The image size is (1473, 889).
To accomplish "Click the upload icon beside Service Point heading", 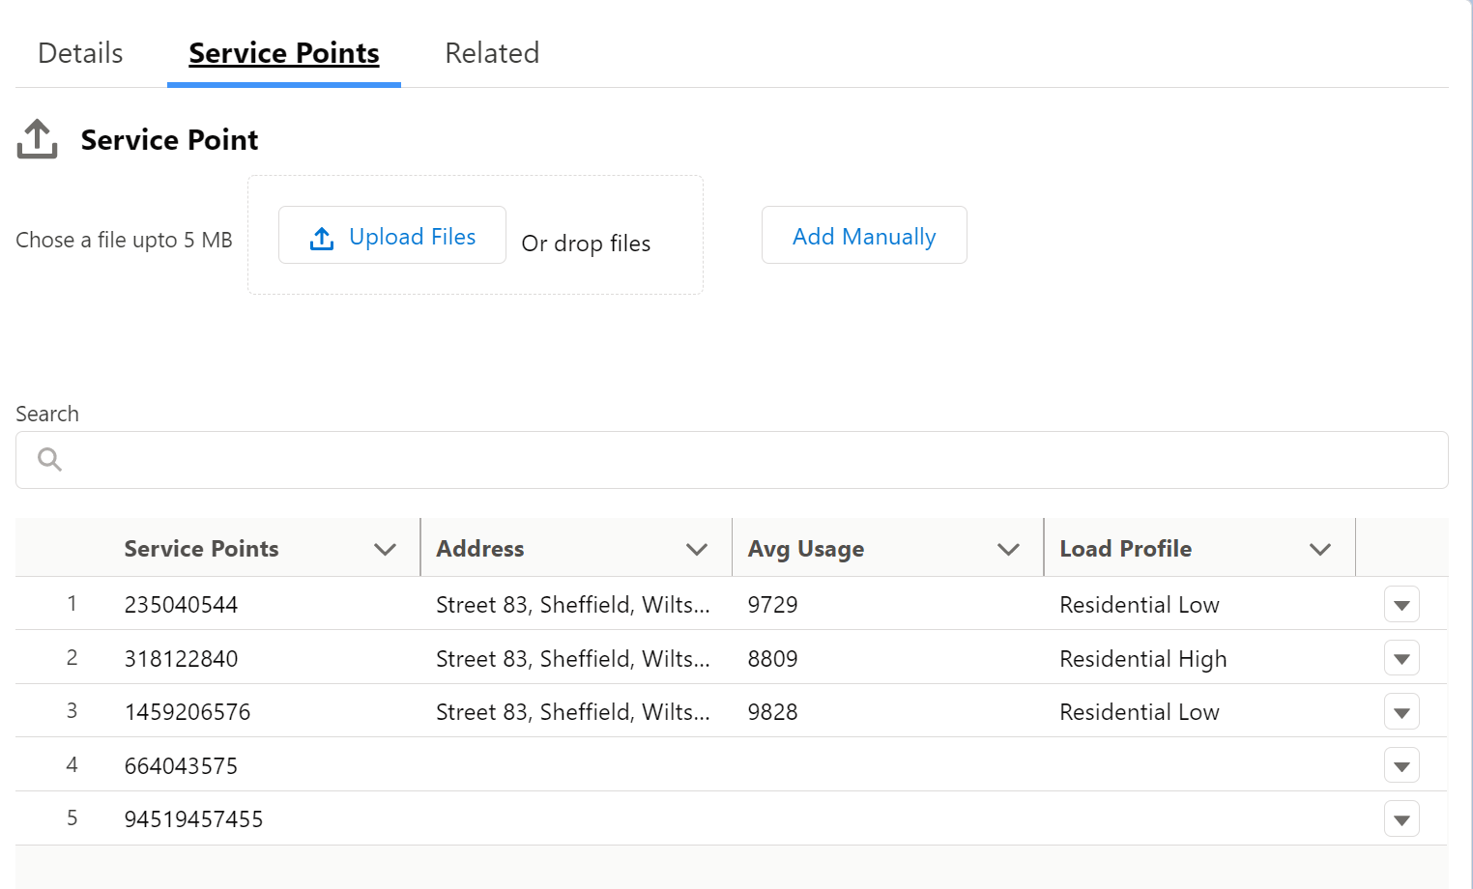I will tap(36, 138).
